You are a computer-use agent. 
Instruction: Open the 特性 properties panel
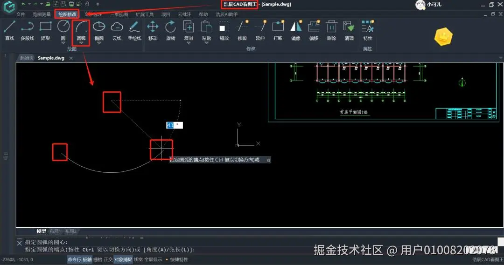click(x=367, y=30)
